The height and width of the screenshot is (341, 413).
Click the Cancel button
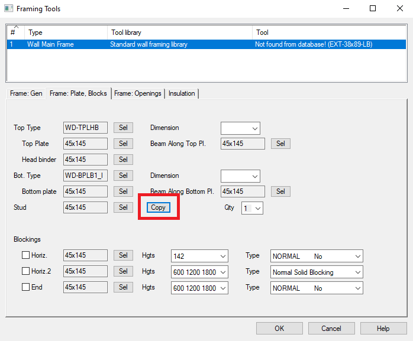tap(331, 329)
